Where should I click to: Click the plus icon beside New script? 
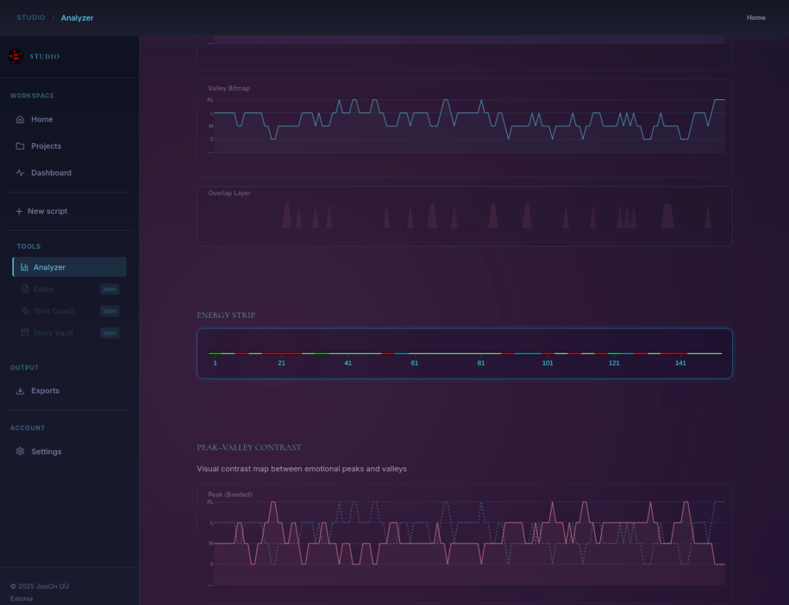(18, 211)
